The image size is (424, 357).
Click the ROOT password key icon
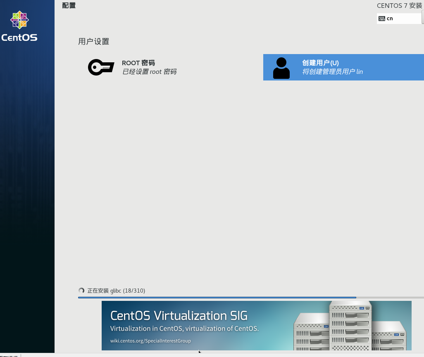coord(101,67)
